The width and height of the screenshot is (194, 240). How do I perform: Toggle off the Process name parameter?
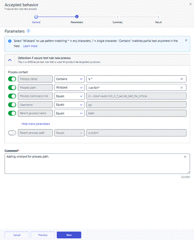pos(12,79)
